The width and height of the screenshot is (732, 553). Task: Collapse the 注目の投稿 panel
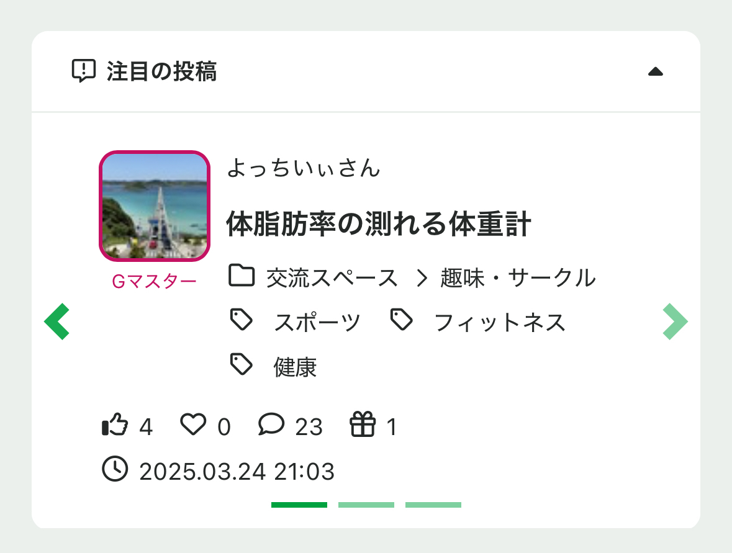(x=656, y=72)
